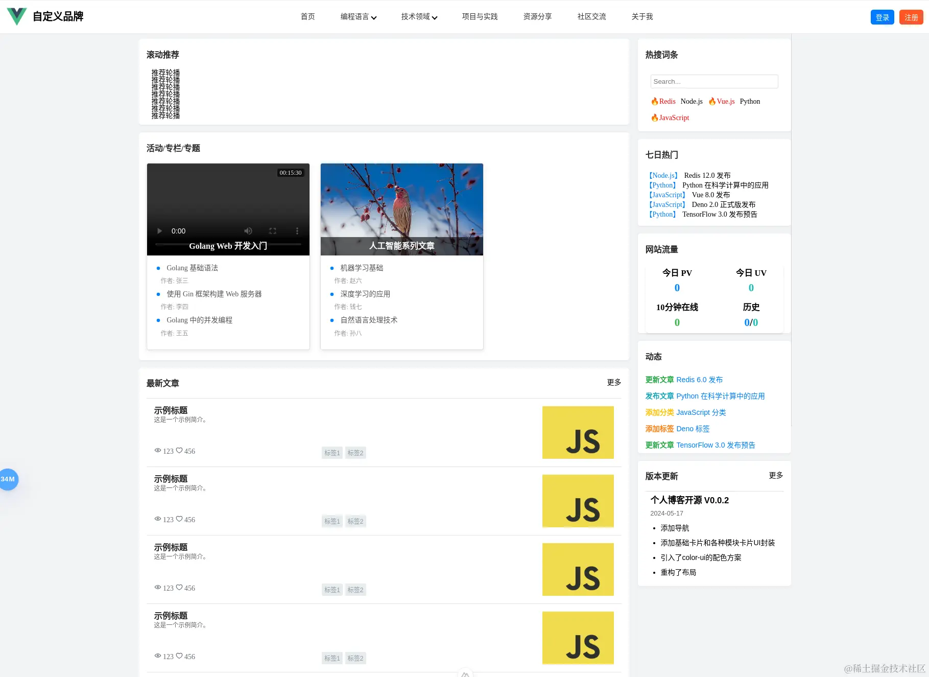This screenshot has width=929, height=677.
Task: Open the 资源分享 nav item
Action: point(538,17)
